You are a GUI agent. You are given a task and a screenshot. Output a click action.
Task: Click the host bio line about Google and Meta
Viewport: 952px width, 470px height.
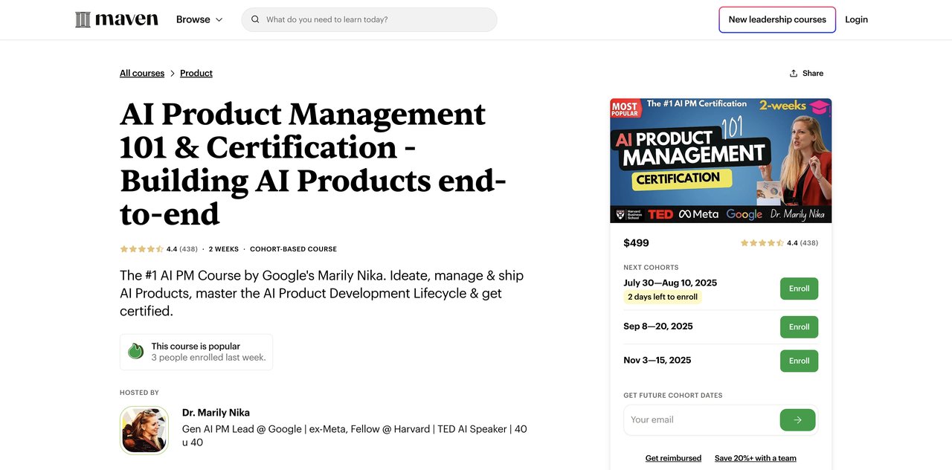click(355, 436)
